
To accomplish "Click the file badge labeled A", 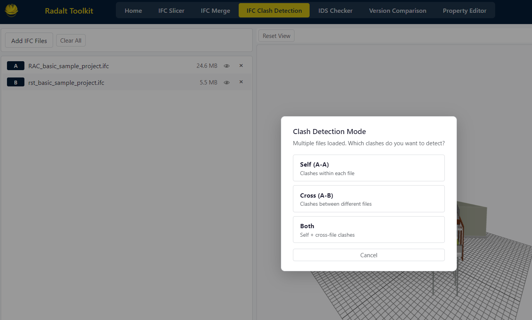I will tap(15, 65).
